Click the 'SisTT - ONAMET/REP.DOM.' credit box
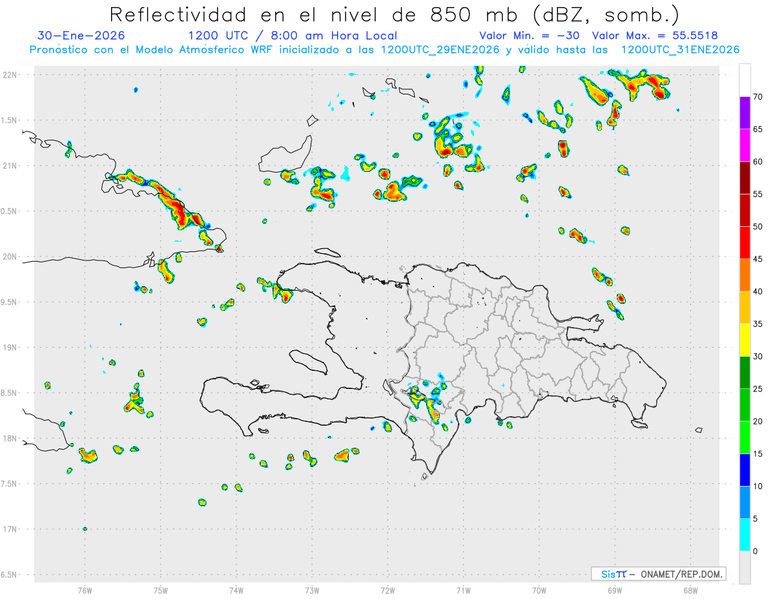This screenshot has width=775, height=599. (659, 574)
